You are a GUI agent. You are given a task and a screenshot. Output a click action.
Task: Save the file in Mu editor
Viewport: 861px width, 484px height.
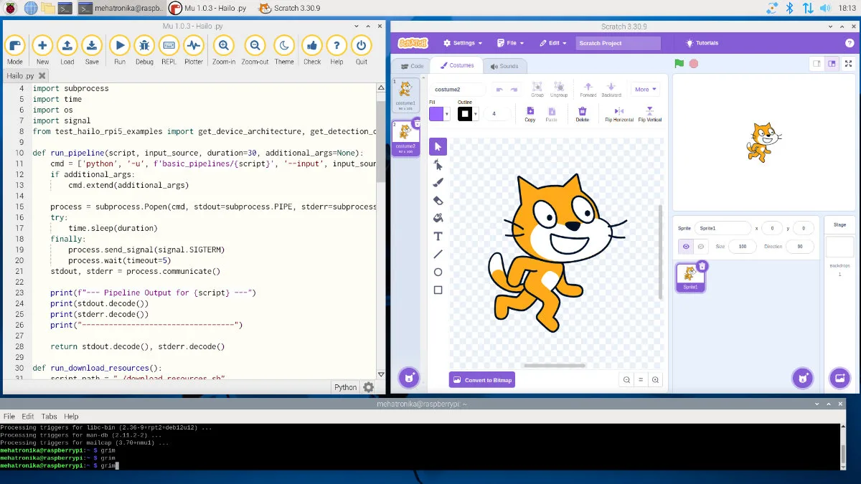(x=92, y=50)
